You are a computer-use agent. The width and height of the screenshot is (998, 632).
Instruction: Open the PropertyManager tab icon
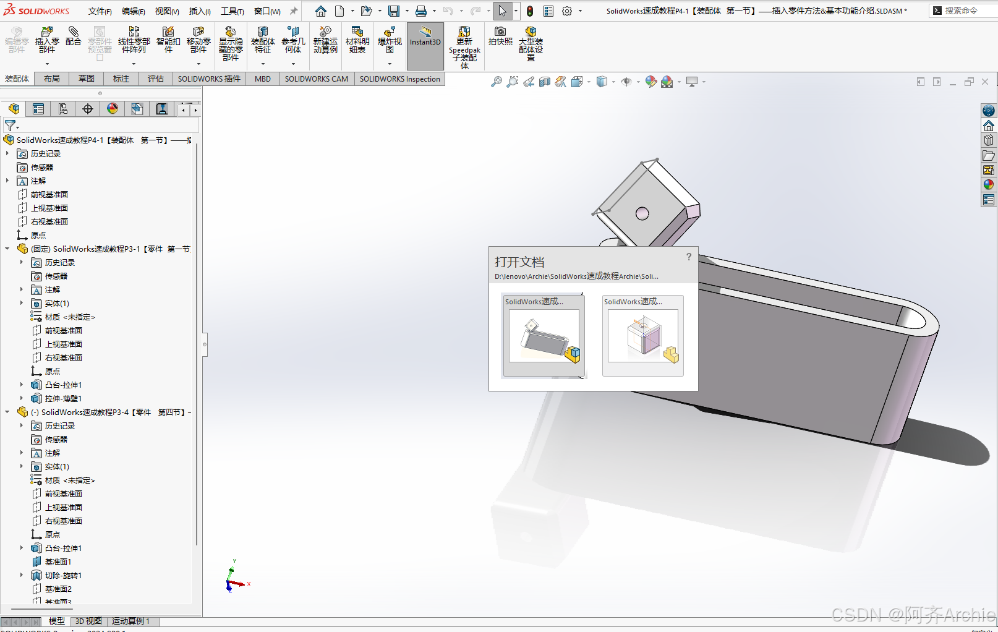(38, 109)
